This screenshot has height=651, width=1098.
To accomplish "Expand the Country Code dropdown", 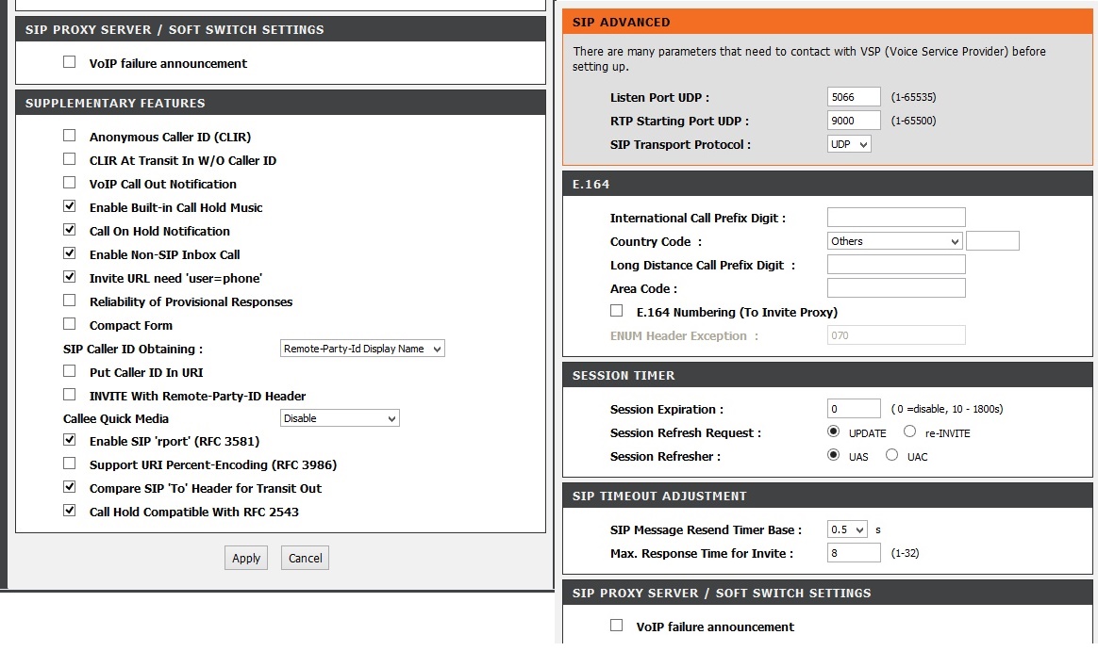I will click(x=893, y=241).
